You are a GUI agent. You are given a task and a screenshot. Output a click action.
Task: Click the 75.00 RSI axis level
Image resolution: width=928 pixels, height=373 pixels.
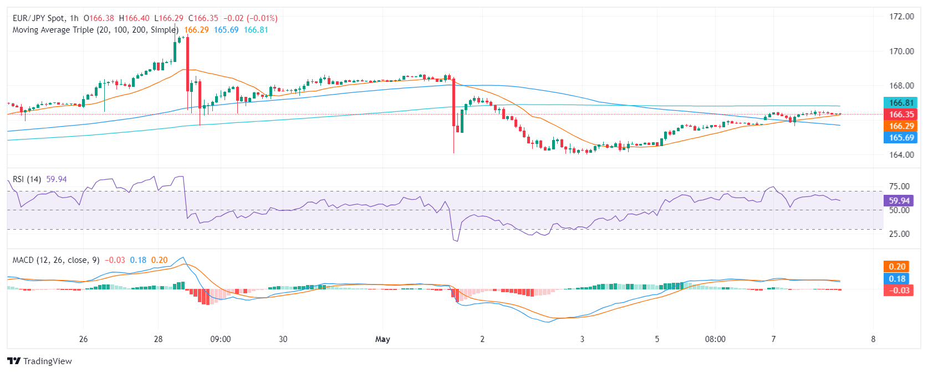tap(899, 186)
